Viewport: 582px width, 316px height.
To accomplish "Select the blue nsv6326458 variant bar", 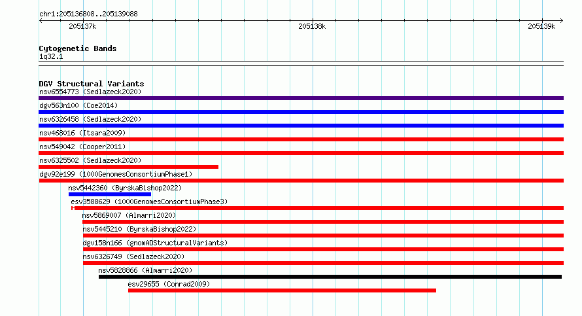I will click(x=301, y=126).
